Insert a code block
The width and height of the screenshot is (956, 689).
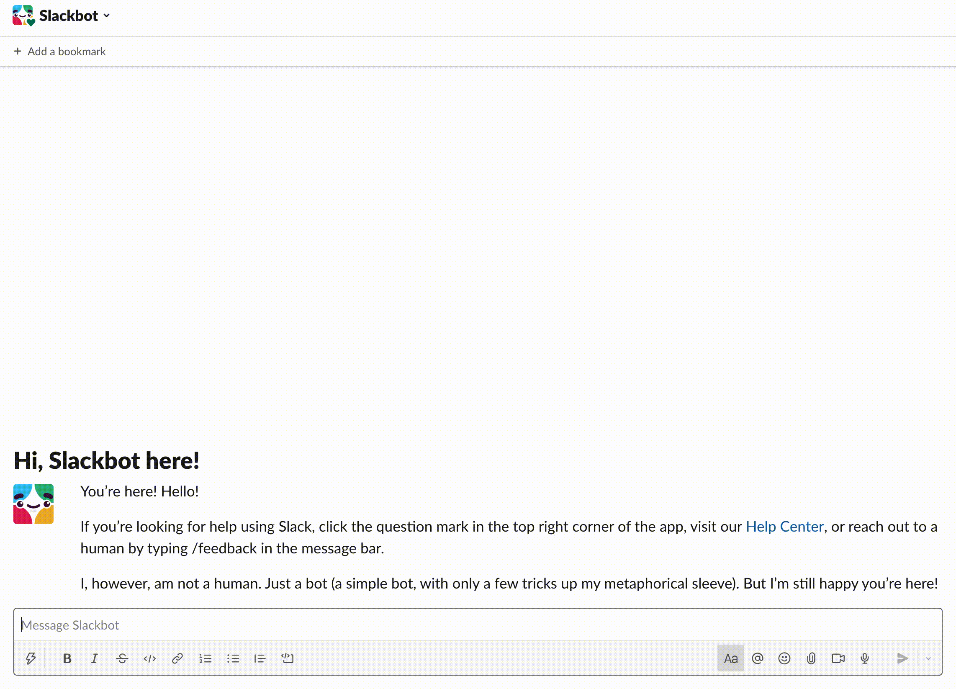[x=288, y=658]
